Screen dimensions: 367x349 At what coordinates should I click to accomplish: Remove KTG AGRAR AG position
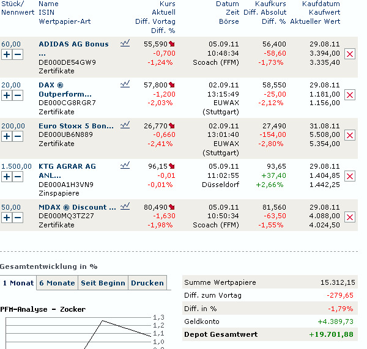click(350, 176)
